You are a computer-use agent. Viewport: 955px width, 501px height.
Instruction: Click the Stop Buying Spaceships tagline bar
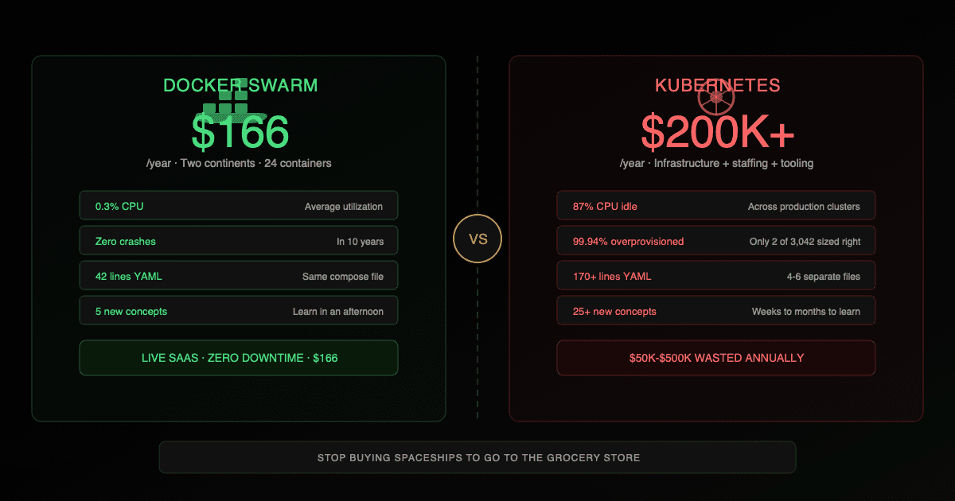click(477, 457)
